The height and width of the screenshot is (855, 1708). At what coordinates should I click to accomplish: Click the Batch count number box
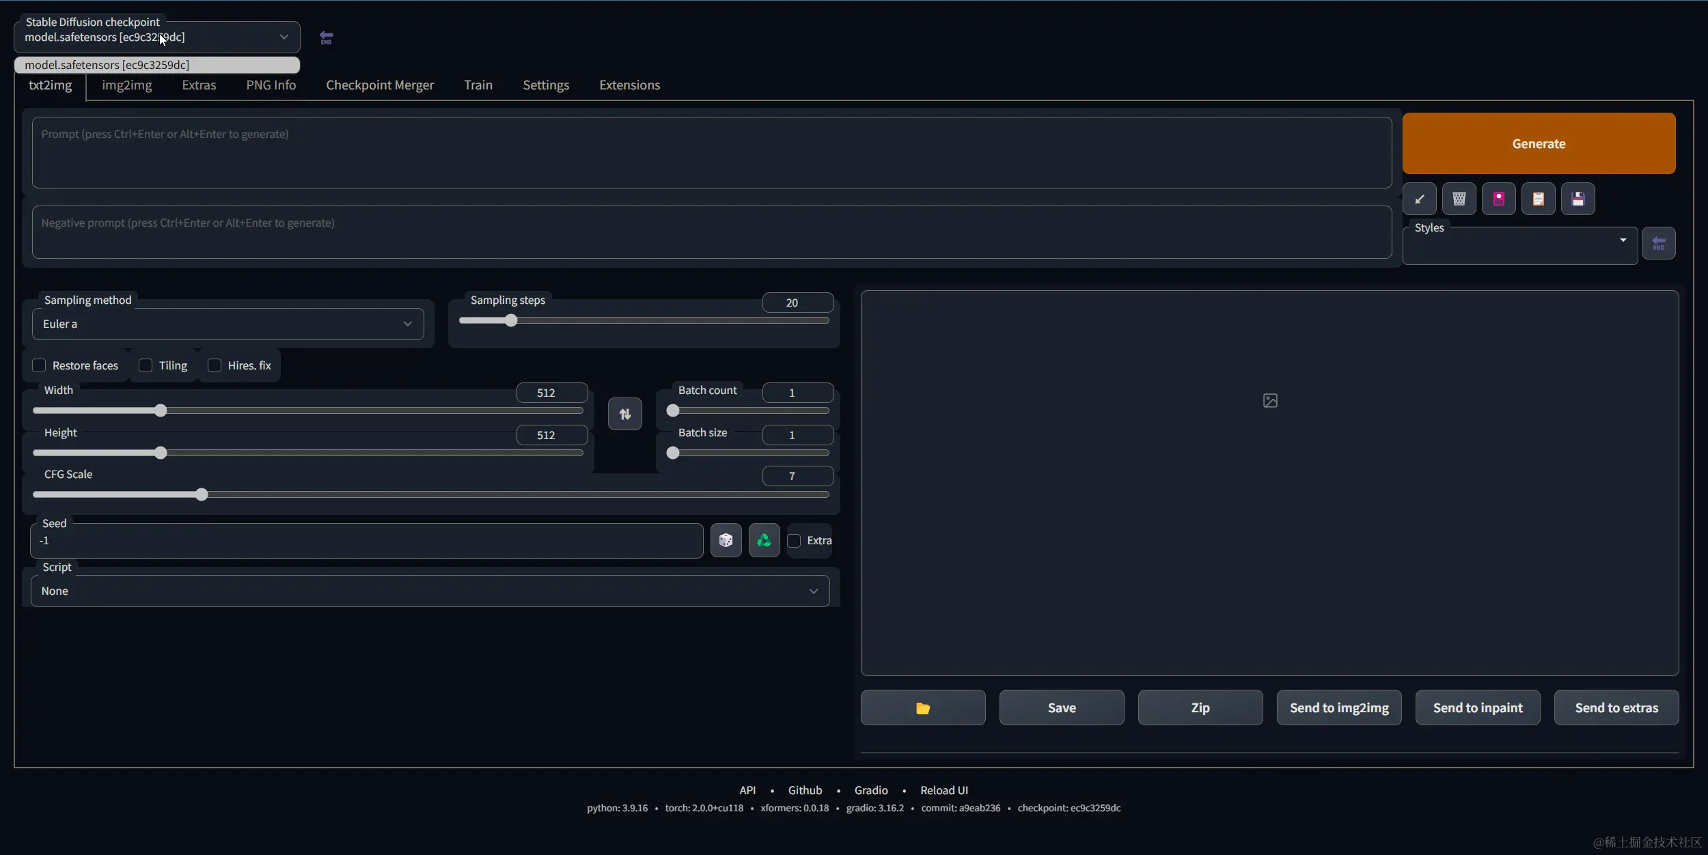tap(798, 393)
